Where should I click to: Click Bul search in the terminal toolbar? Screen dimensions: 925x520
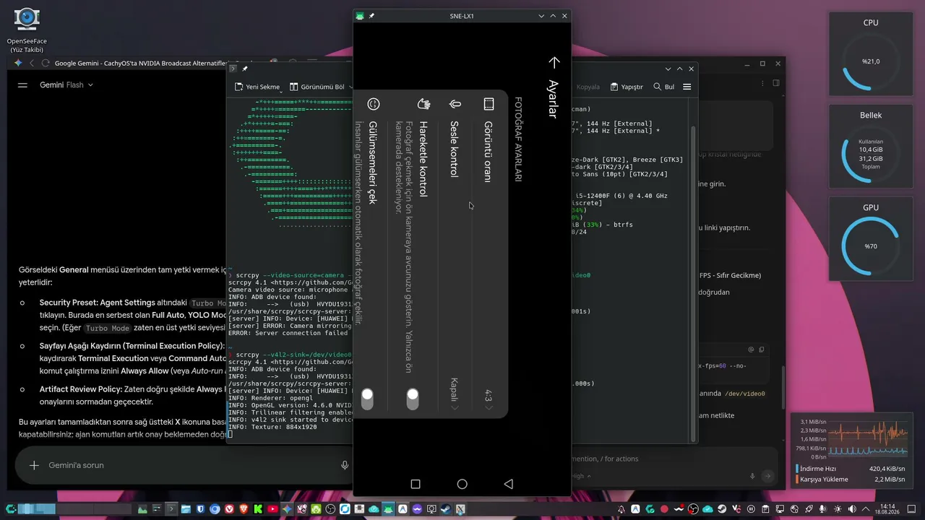tap(663, 87)
